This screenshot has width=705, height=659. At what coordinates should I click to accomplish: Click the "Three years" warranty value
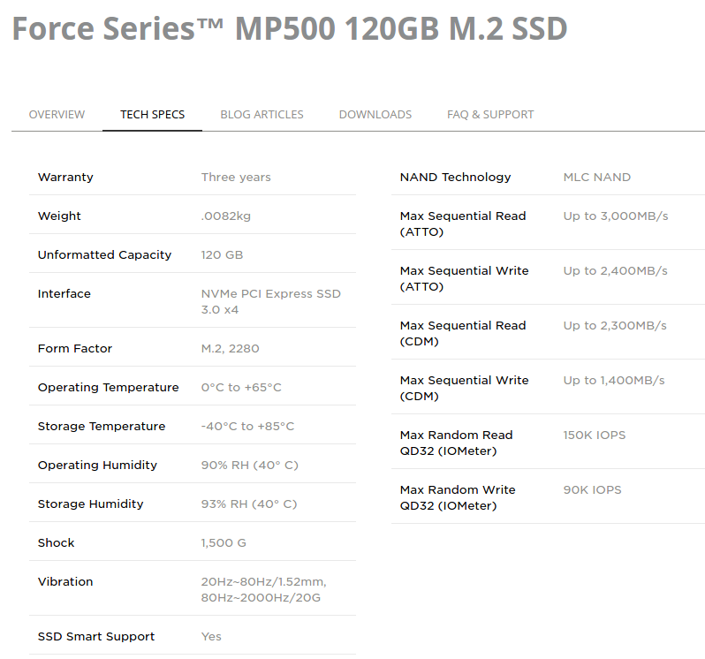pos(236,178)
